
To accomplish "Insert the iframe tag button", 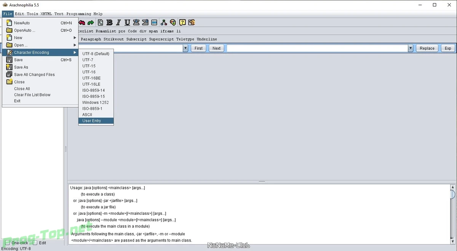I will tap(167, 31).
